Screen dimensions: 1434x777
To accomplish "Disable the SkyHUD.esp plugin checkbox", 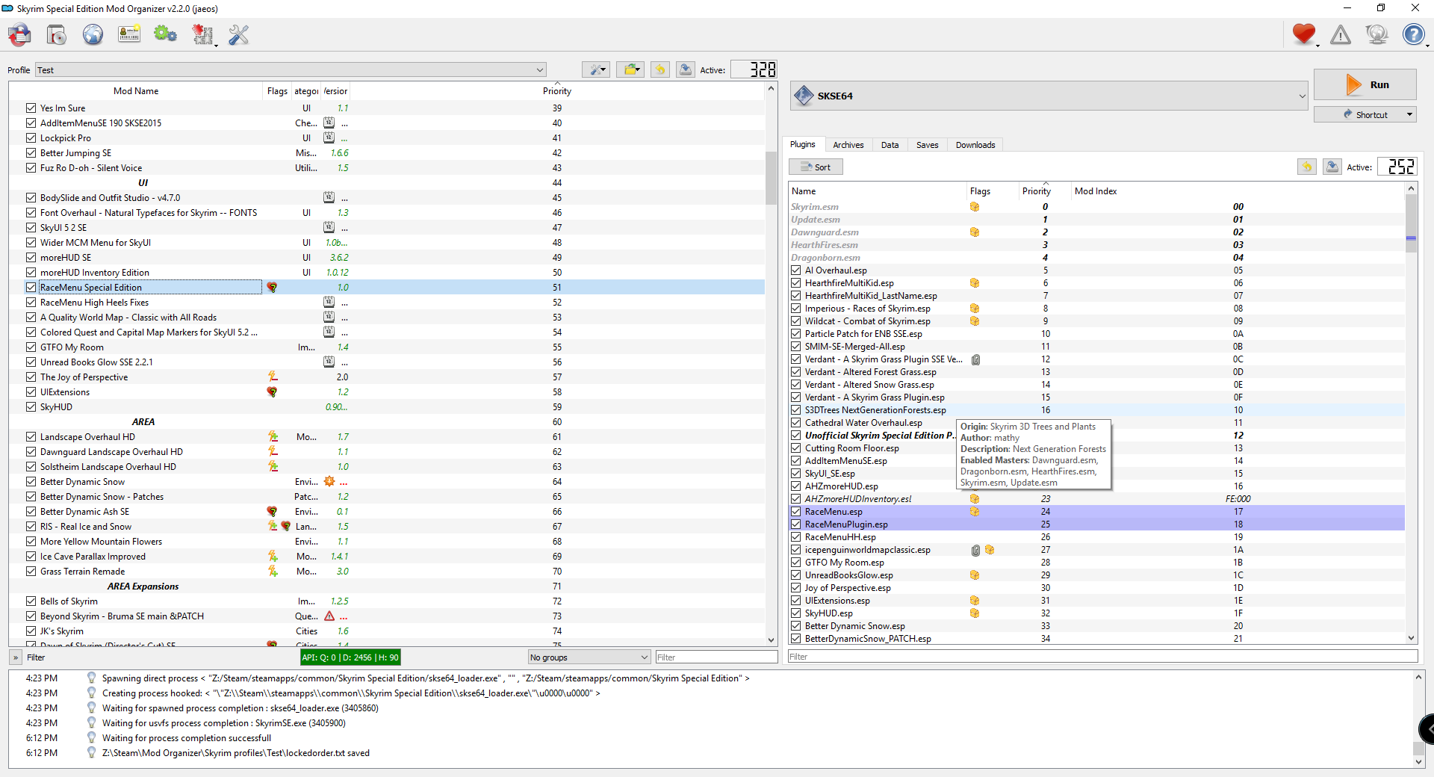I will coord(796,613).
